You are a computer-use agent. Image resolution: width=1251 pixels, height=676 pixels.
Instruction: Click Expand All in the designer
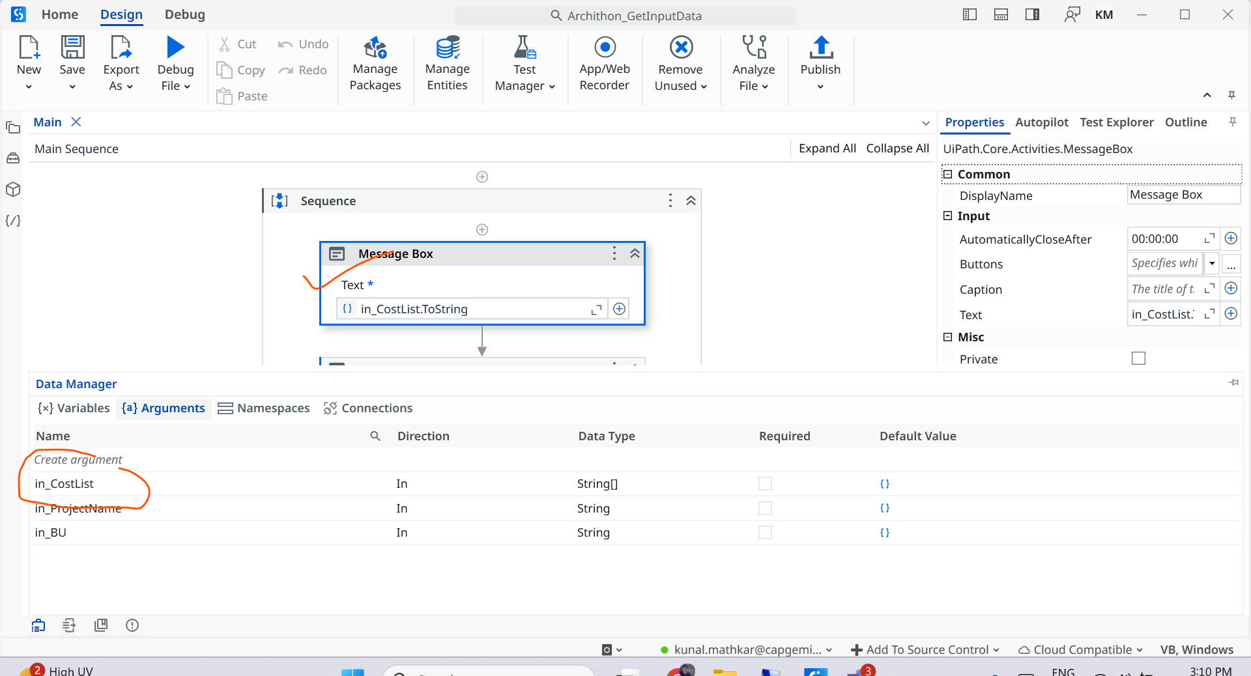pos(827,148)
